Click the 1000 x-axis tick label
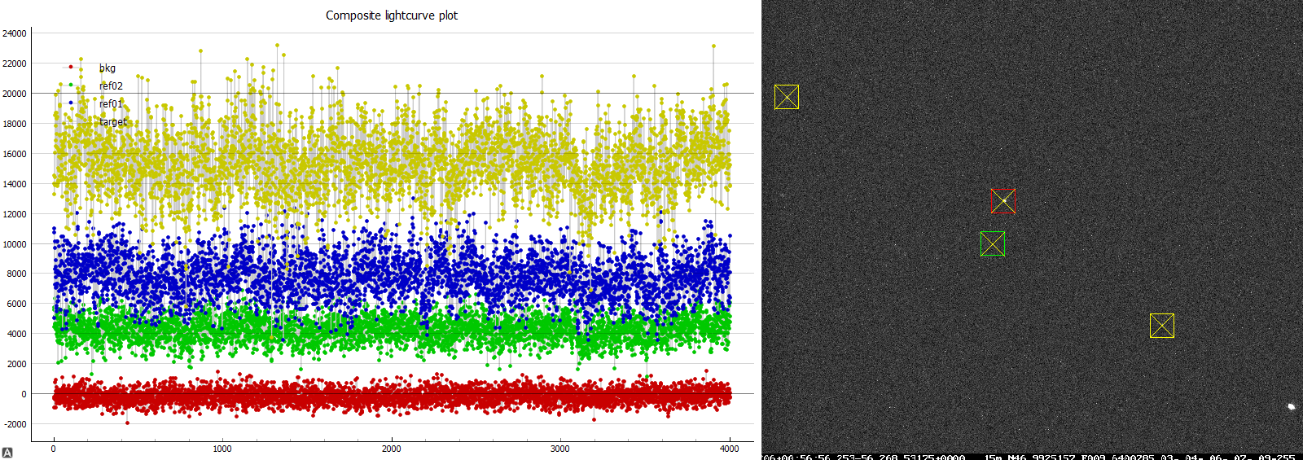 [222, 449]
